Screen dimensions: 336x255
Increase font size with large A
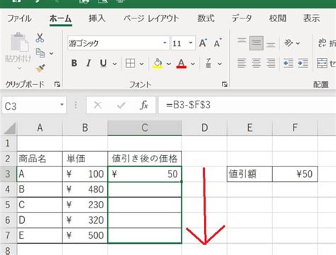click(203, 42)
